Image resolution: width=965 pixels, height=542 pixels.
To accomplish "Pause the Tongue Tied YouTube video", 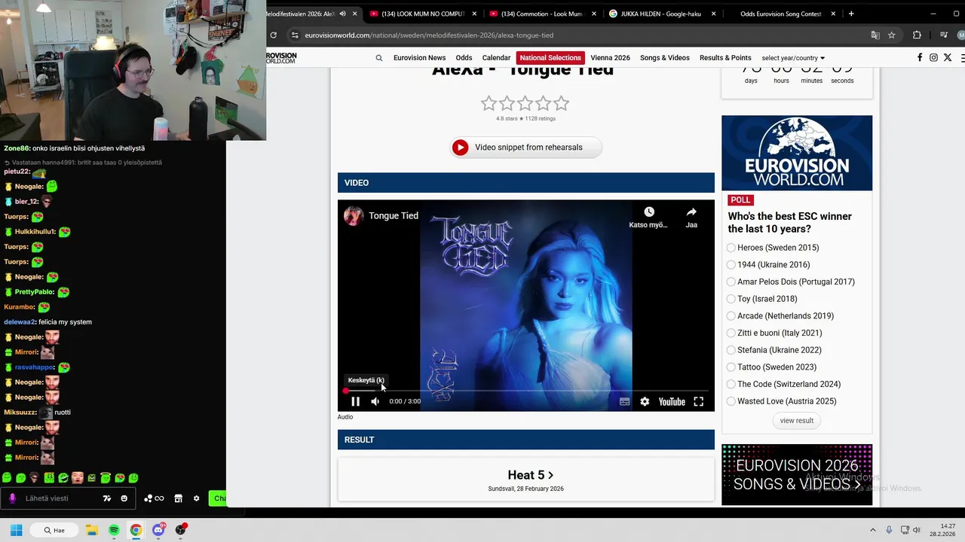I will tap(355, 401).
